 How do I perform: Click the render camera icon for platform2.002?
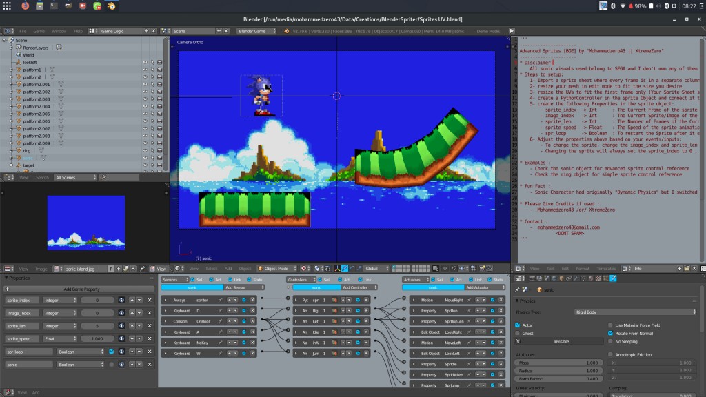click(159, 92)
